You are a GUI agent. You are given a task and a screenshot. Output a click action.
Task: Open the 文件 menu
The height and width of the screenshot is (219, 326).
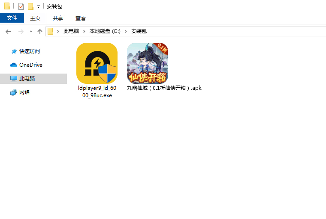point(12,18)
